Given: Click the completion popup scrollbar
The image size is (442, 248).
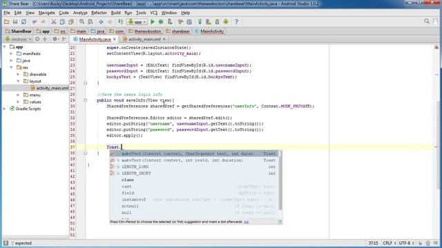Looking at the screenshot, I should click(x=280, y=181).
